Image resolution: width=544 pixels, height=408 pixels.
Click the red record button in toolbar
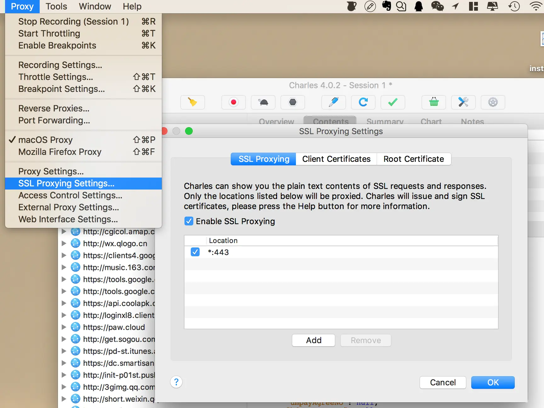(234, 102)
